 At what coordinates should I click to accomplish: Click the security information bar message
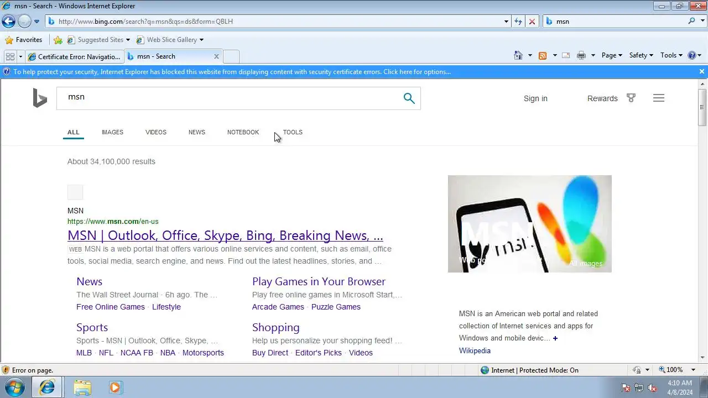tap(232, 72)
